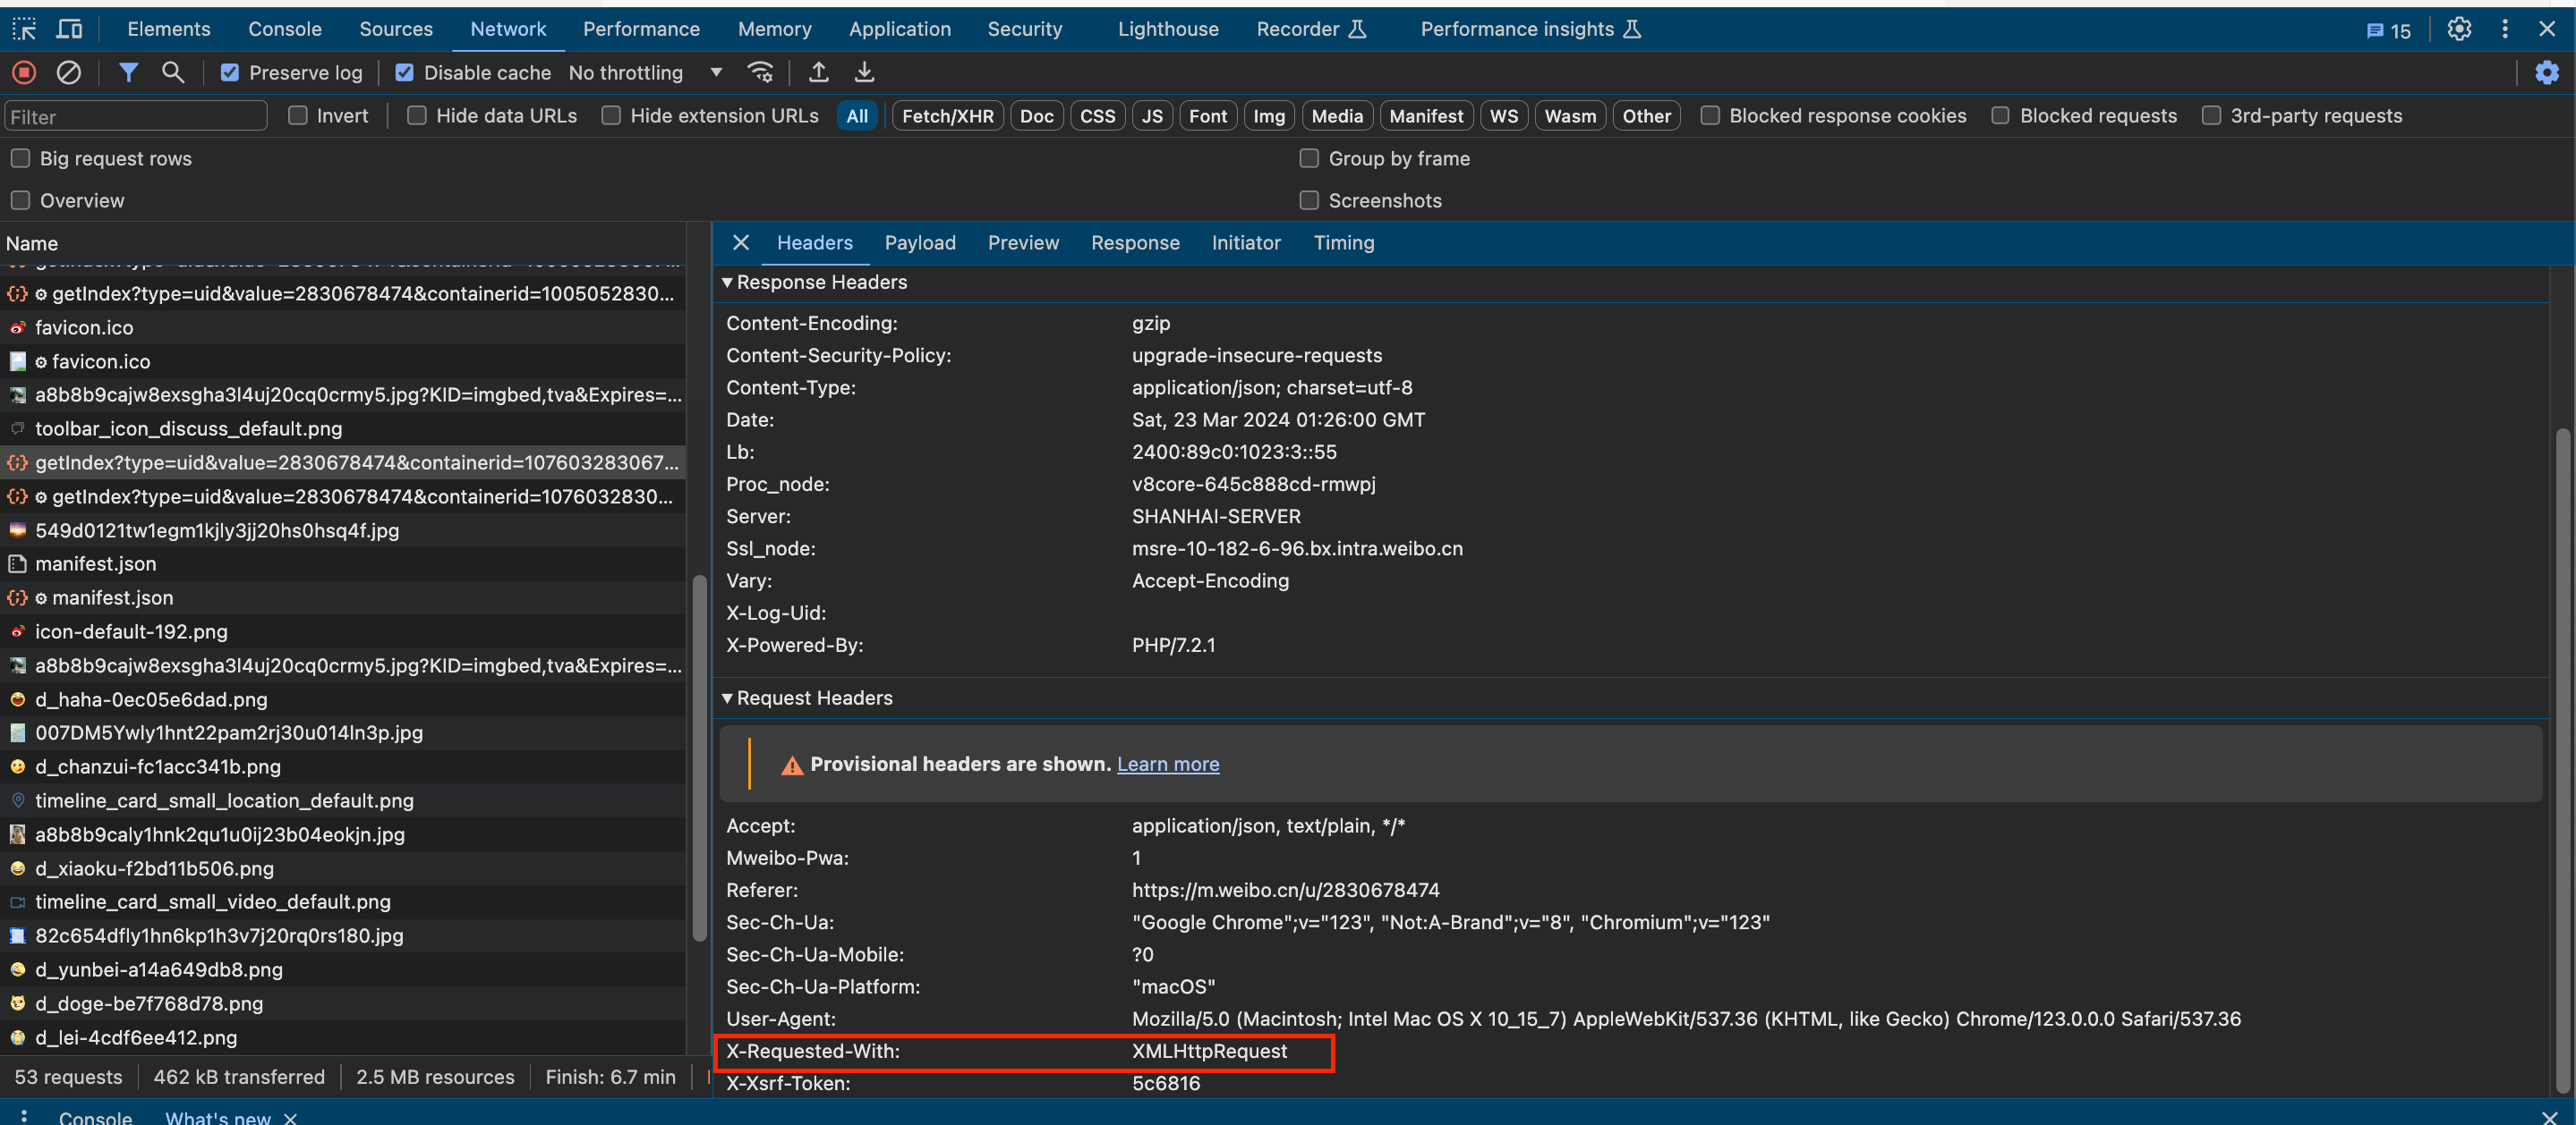Open the network search magnifier
Image resolution: width=2576 pixels, height=1125 pixels.
point(173,72)
